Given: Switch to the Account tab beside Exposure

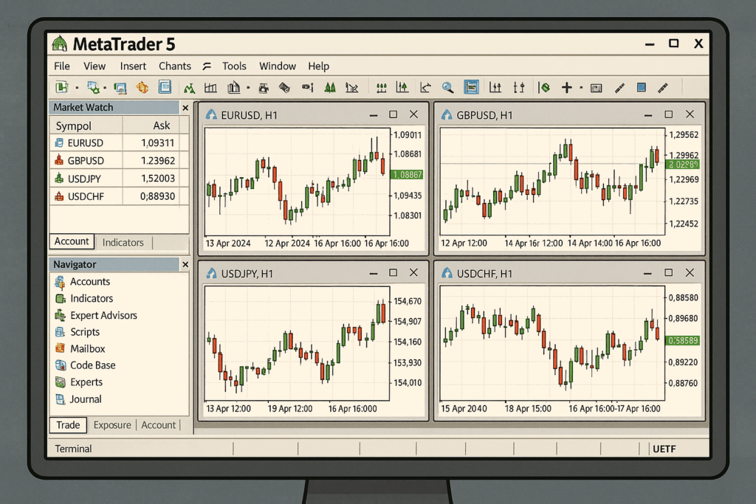Looking at the screenshot, I should click(x=159, y=425).
